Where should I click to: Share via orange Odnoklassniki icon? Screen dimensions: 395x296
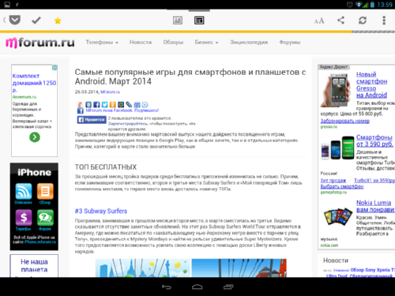click(113, 105)
